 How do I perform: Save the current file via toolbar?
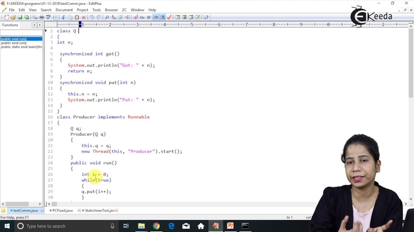pyautogui.click(x=20, y=17)
